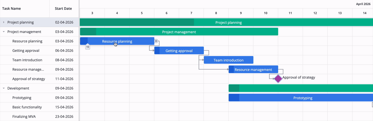Click day 10 in timeline scale
The height and width of the screenshot is (121, 373).
pyautogui.click(x=266, y=13)
